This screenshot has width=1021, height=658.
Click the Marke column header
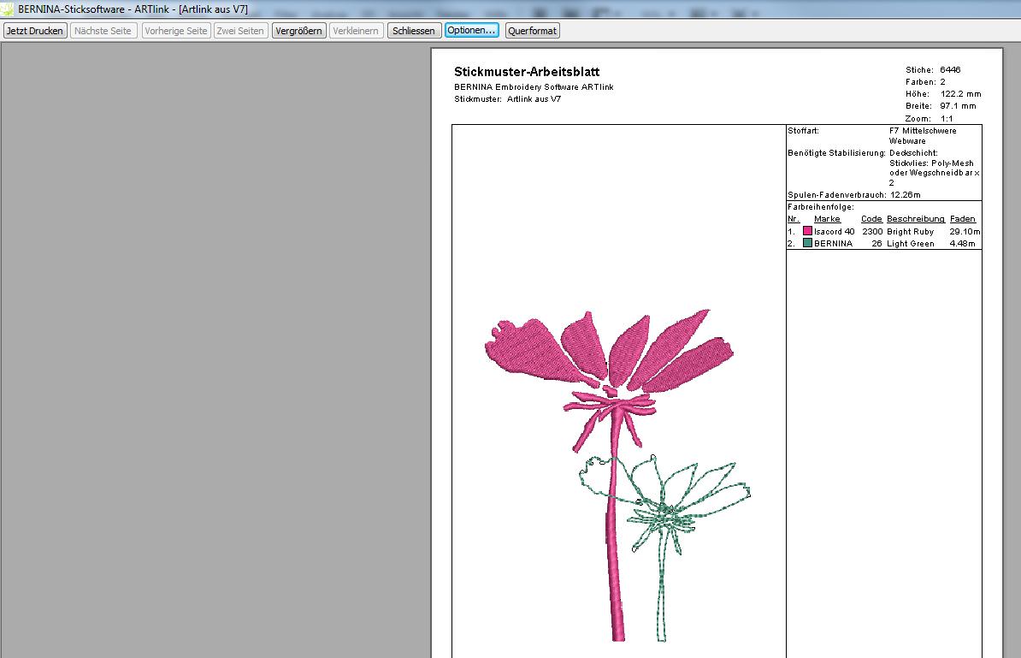pyautogui.click(x=827, y=219)
